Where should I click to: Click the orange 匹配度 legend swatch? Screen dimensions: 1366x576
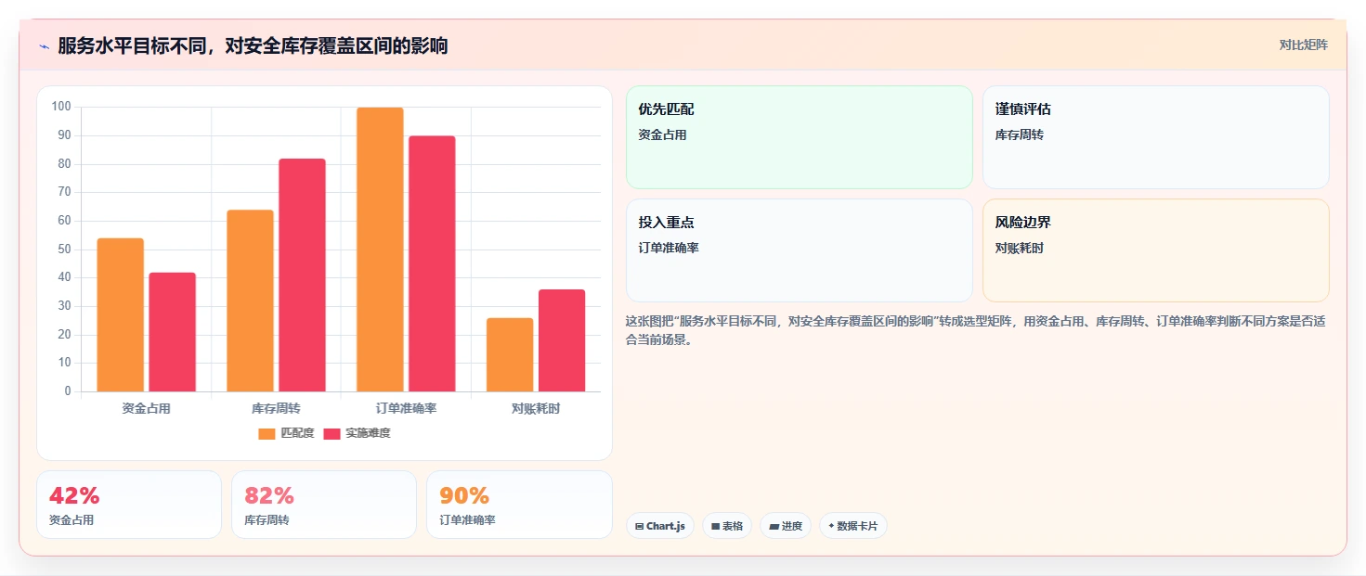[267, 433]
